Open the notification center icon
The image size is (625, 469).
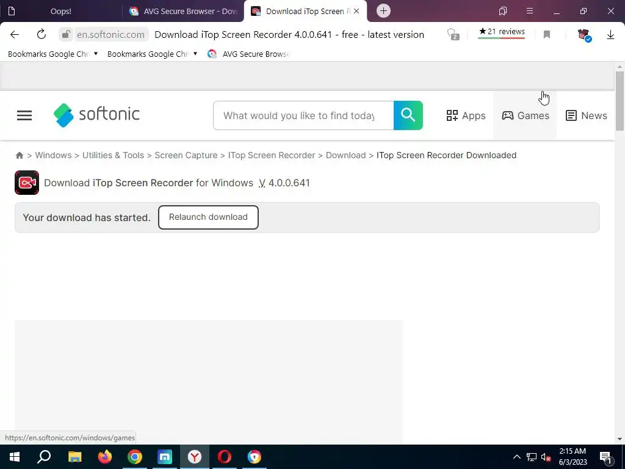[x=605, y=457]
